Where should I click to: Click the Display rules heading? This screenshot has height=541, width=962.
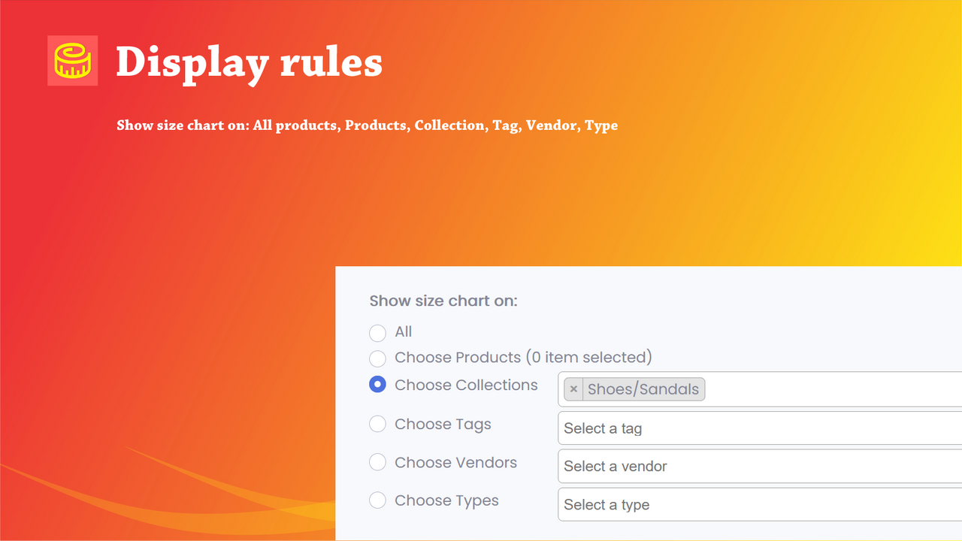pyautogui.click(x=249, y=63)
